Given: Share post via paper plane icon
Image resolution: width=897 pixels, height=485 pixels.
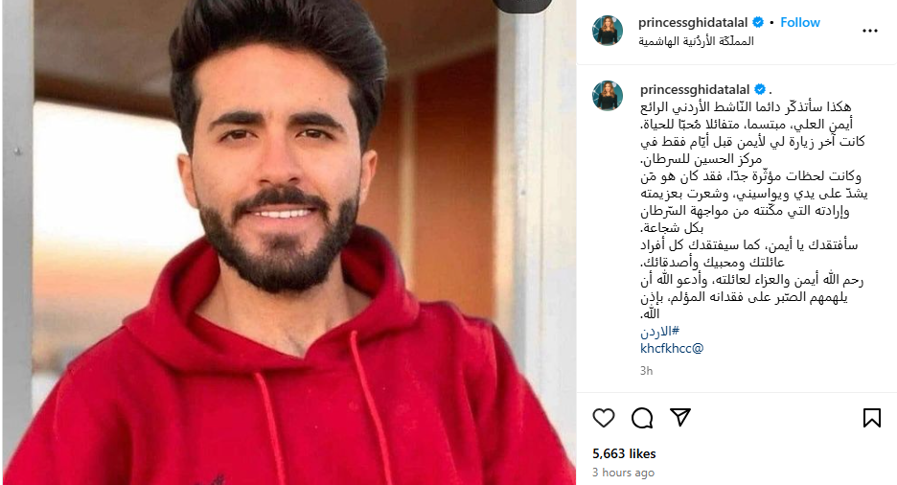Looking at the screenshot, I should pos(680,418).
